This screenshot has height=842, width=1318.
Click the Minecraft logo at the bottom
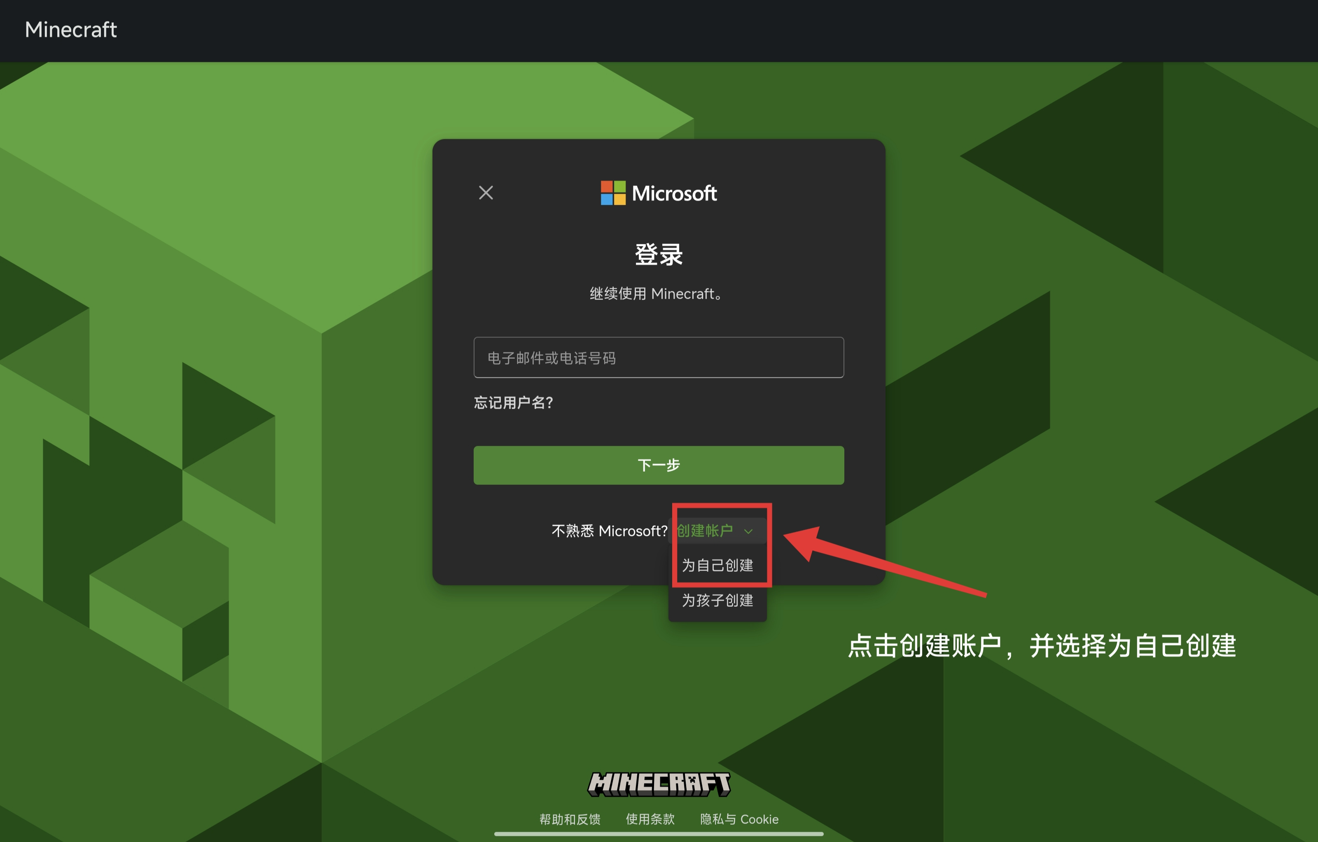tap(659, 784)
